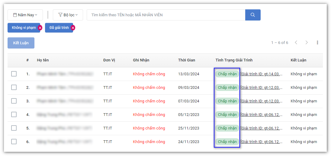Open the explanation link dated 24/11/2023
The image size is (331, 156).
(x=262, y=142)
